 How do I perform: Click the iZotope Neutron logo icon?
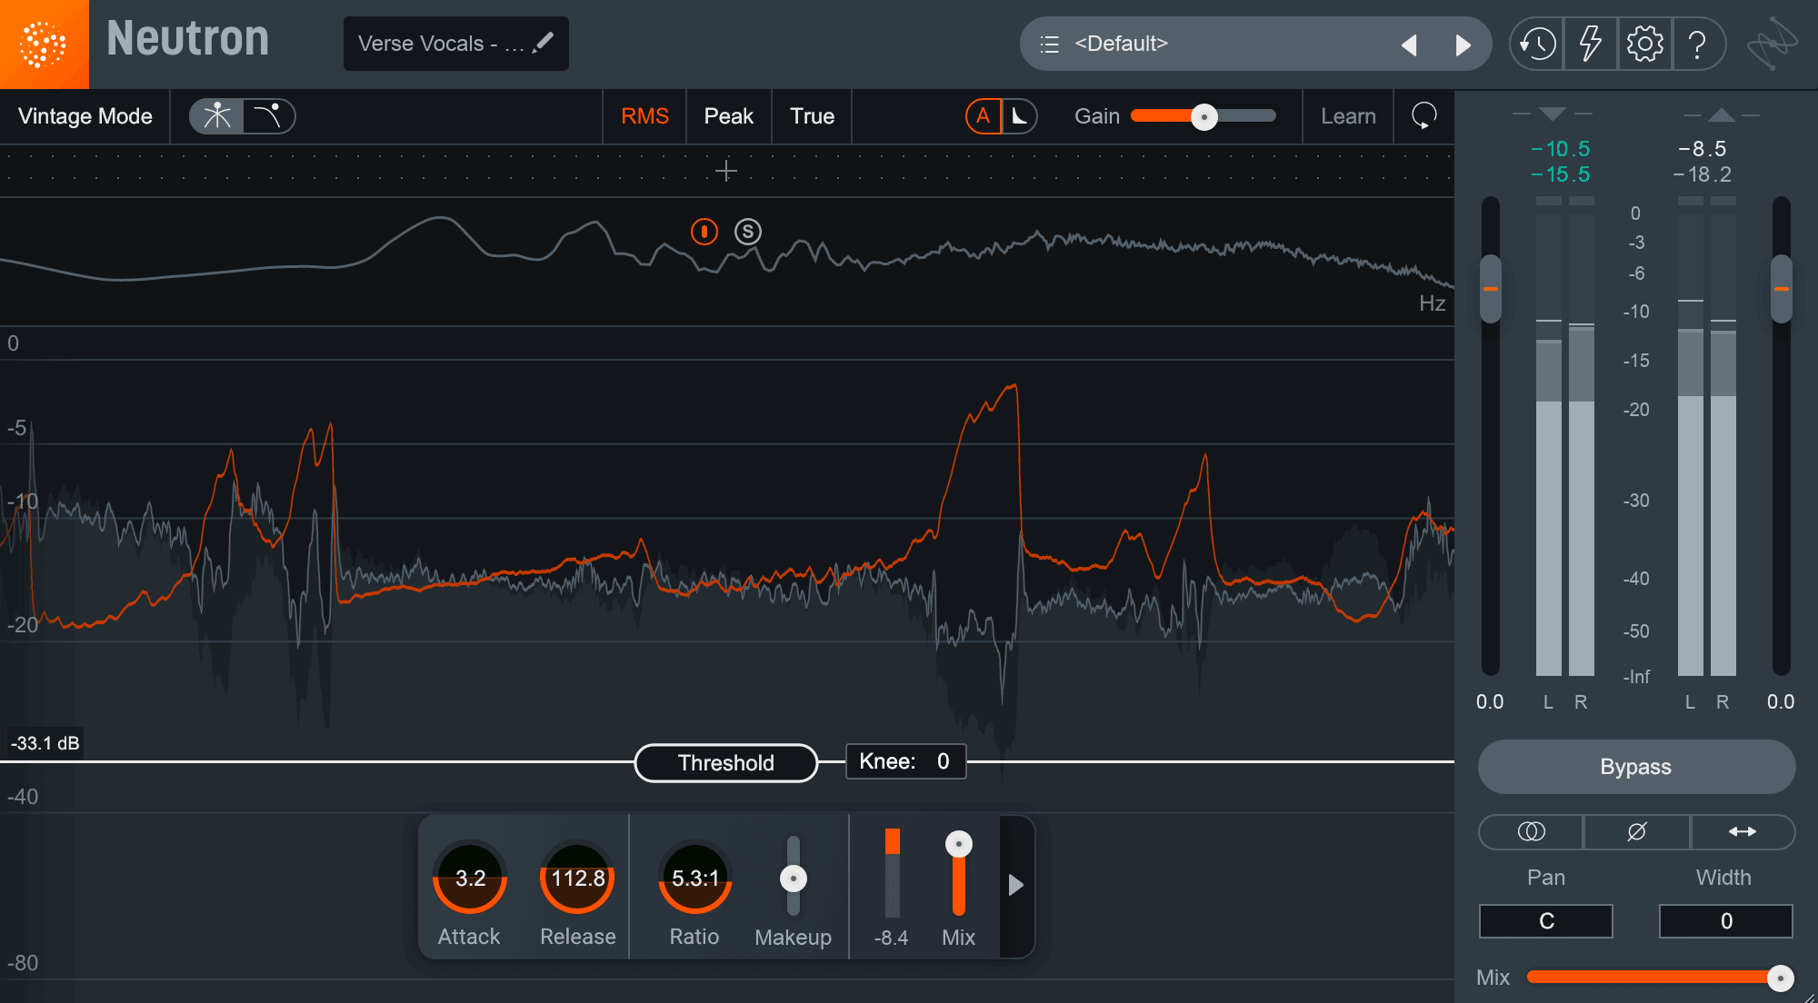coord(44,44)
